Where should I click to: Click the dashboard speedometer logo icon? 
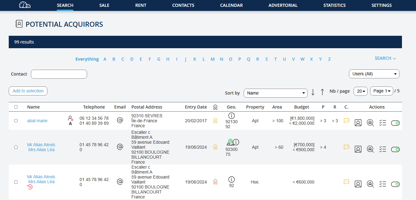[x=25, y=5]
